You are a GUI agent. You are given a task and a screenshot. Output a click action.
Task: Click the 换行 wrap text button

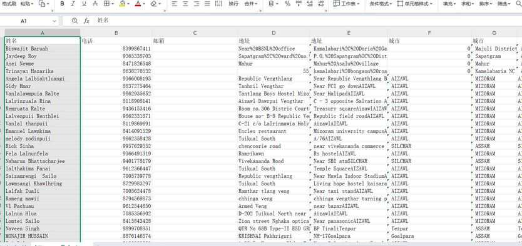pos(233,4)
